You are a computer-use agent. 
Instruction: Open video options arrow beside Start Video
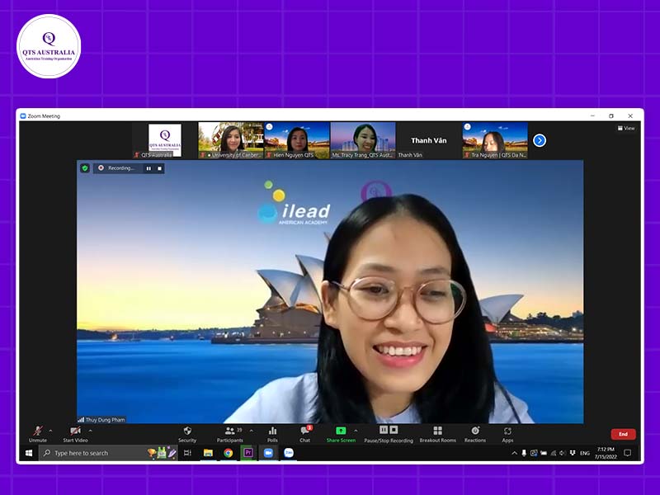pos(91,431)
